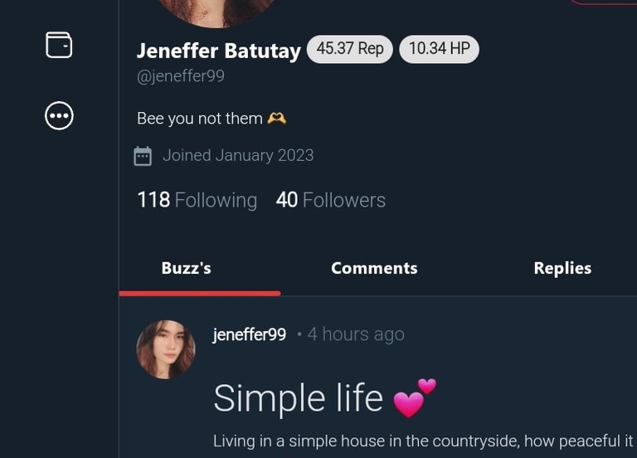Open the large profile picture at top
Screen dimensions: 637x458
pos(216,12)
